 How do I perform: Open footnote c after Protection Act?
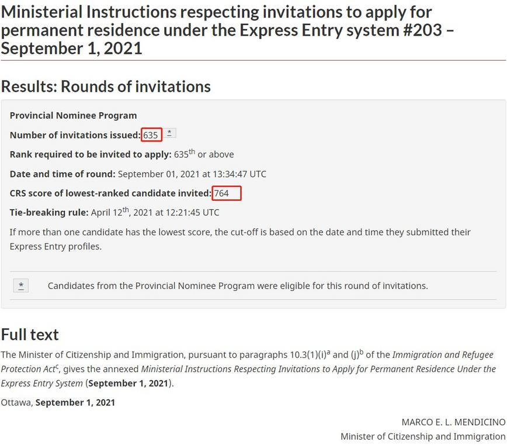(57, 367)
